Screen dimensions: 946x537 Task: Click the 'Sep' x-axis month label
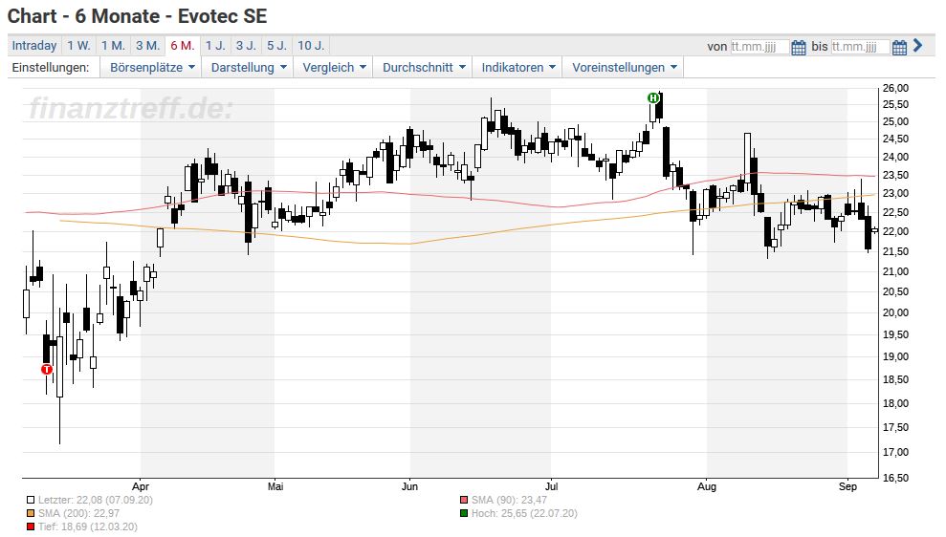pos(847,486)
